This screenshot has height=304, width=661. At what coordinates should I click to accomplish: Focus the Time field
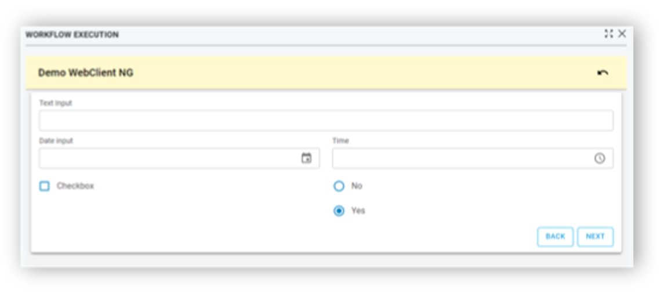pos(473,158)
